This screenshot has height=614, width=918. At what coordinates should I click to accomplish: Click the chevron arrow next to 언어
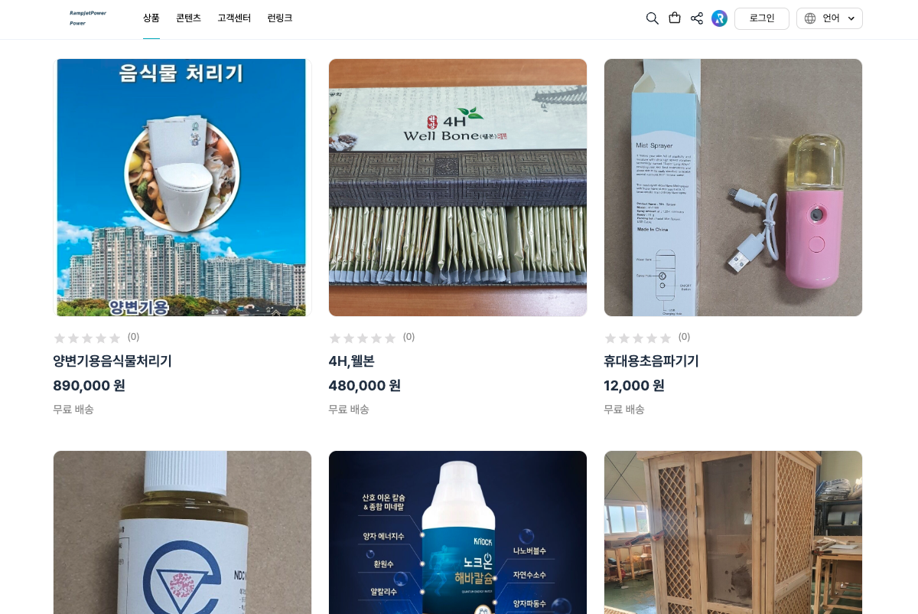tap(851, 18)
